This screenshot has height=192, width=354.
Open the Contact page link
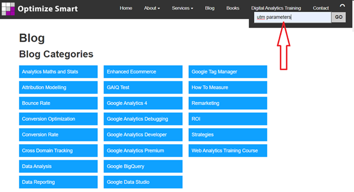click(321, 8)
